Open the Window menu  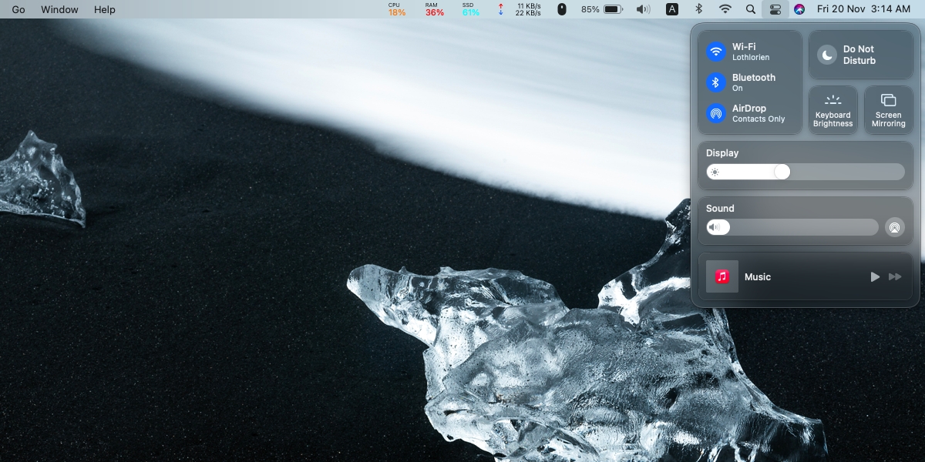tap(59, 9)
